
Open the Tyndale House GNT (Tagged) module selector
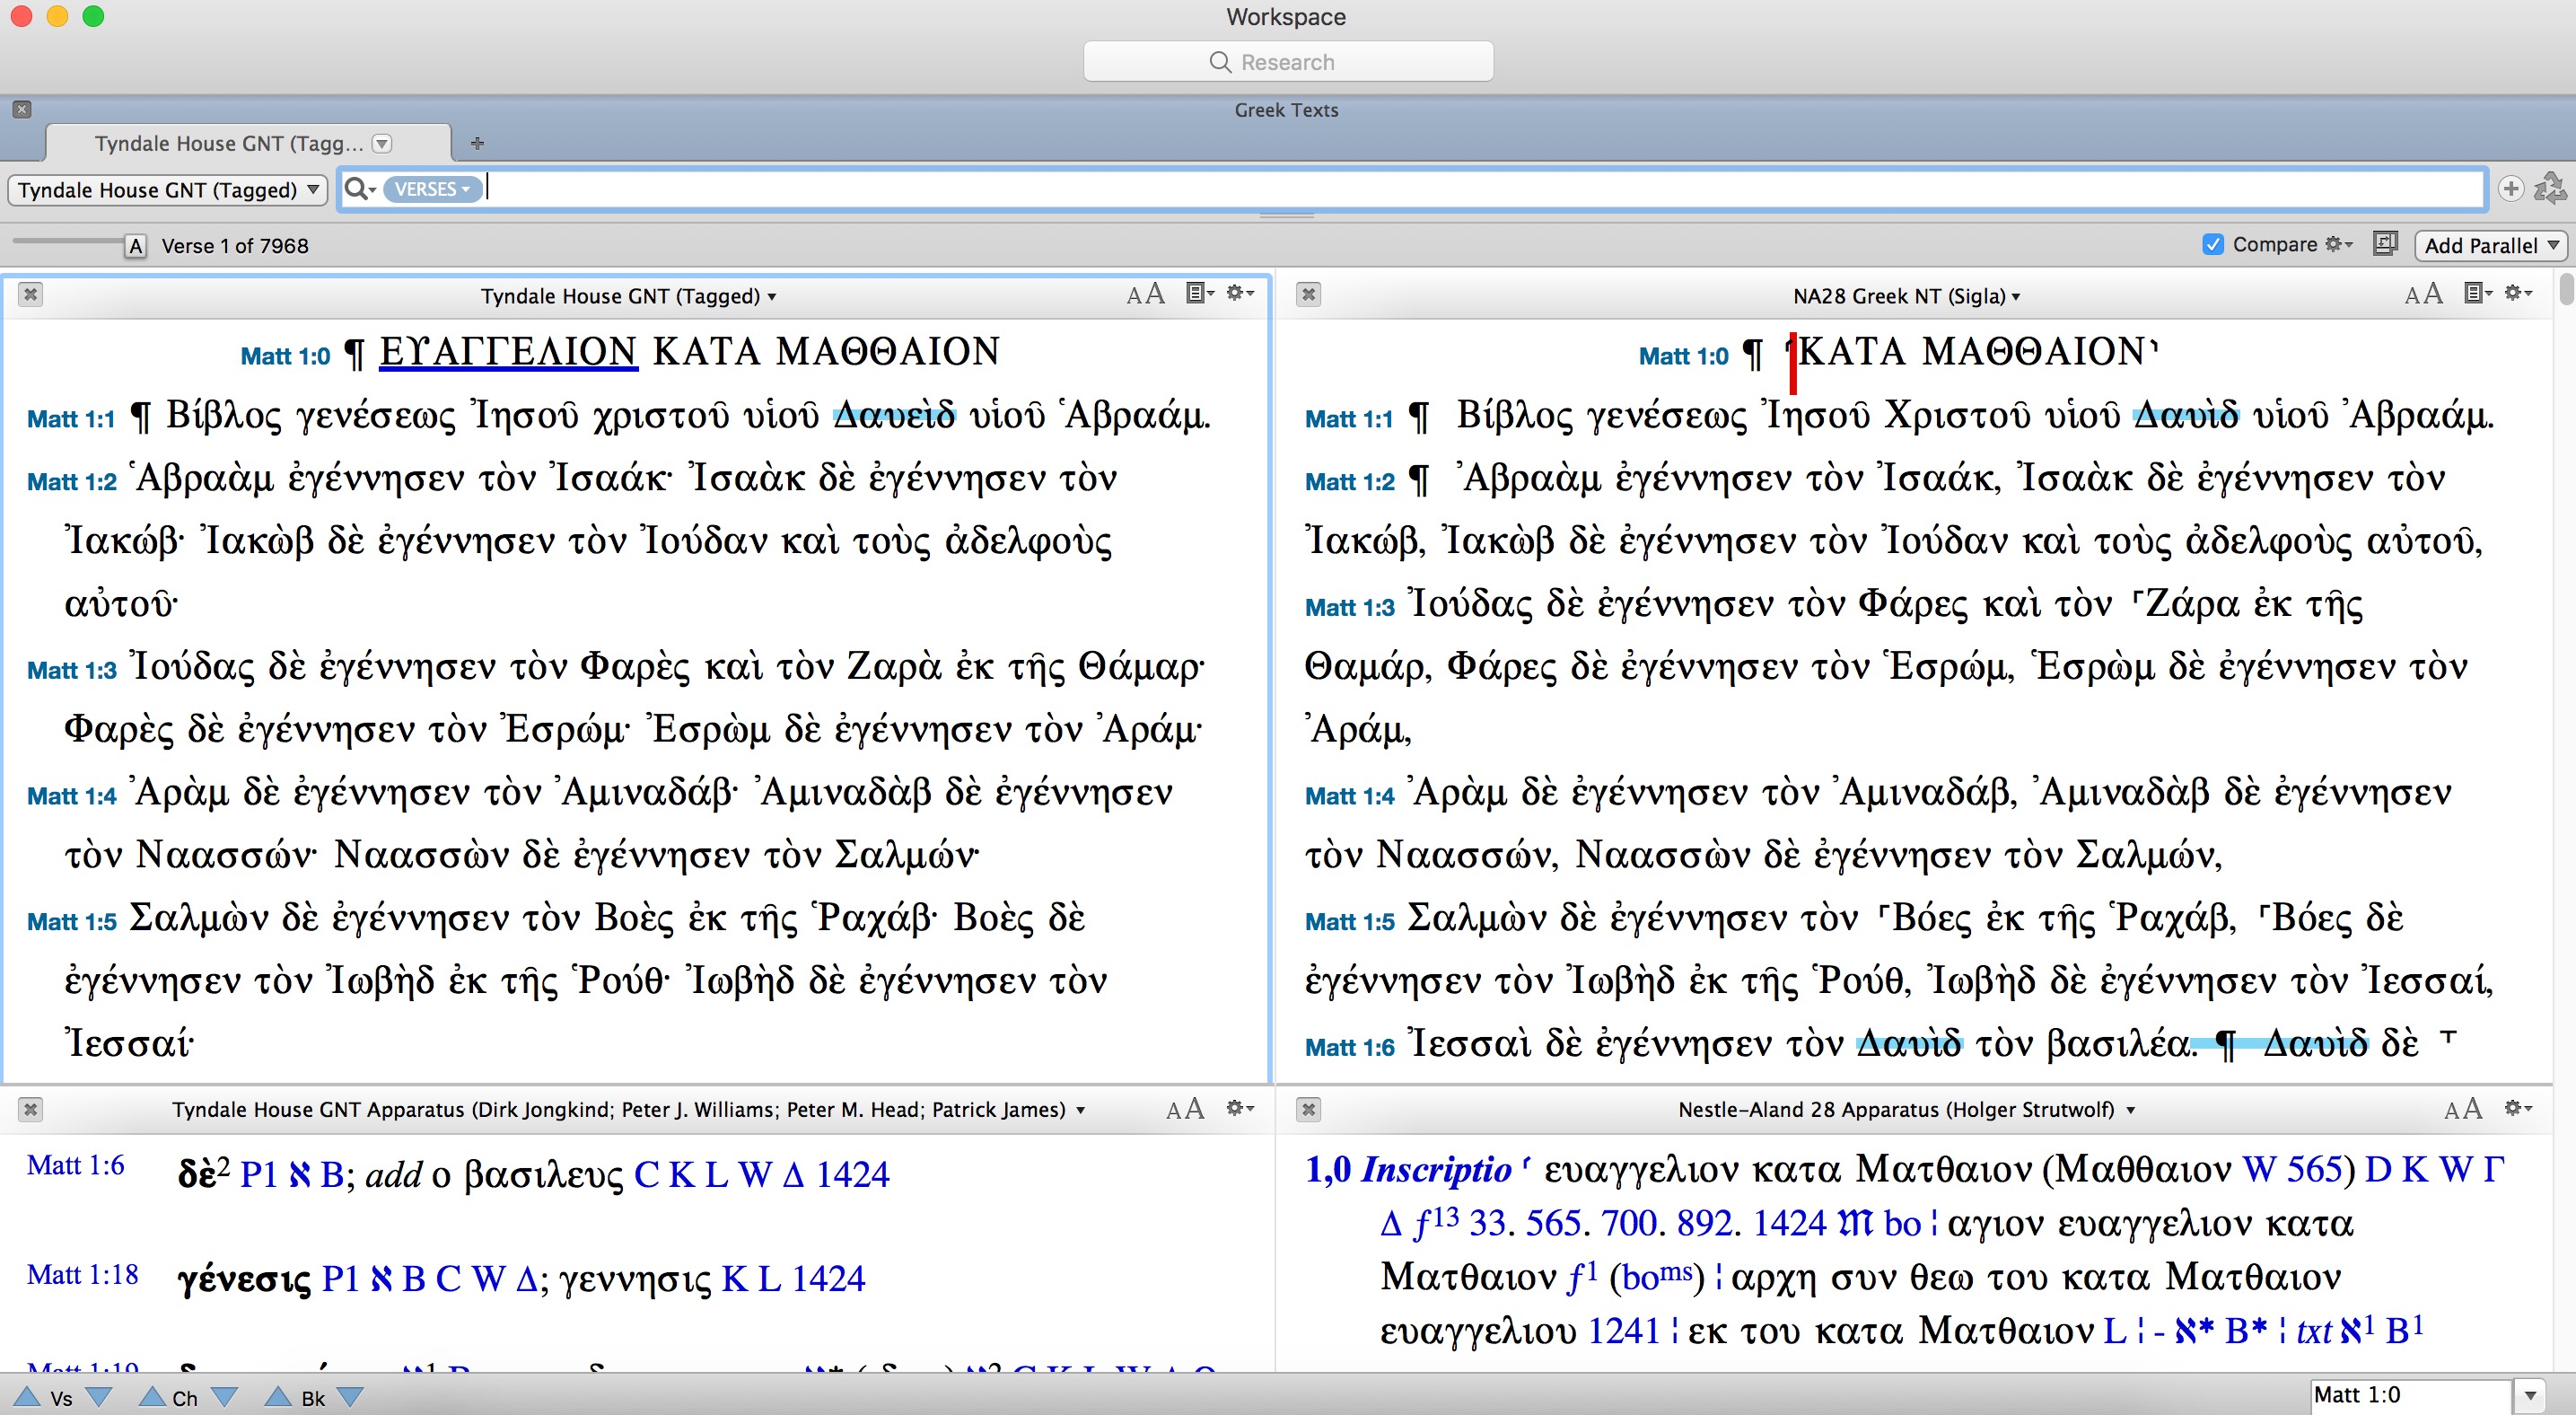tap(168, 190)
